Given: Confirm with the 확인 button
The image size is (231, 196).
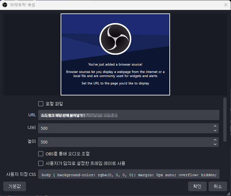Looking at the screenshot, I should click(197, 186).
